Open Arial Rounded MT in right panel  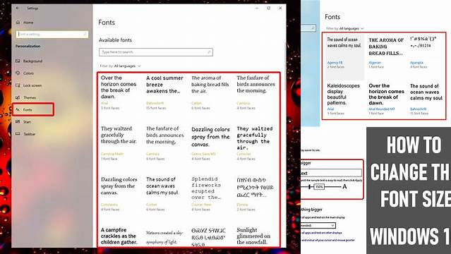coord(386,99)
